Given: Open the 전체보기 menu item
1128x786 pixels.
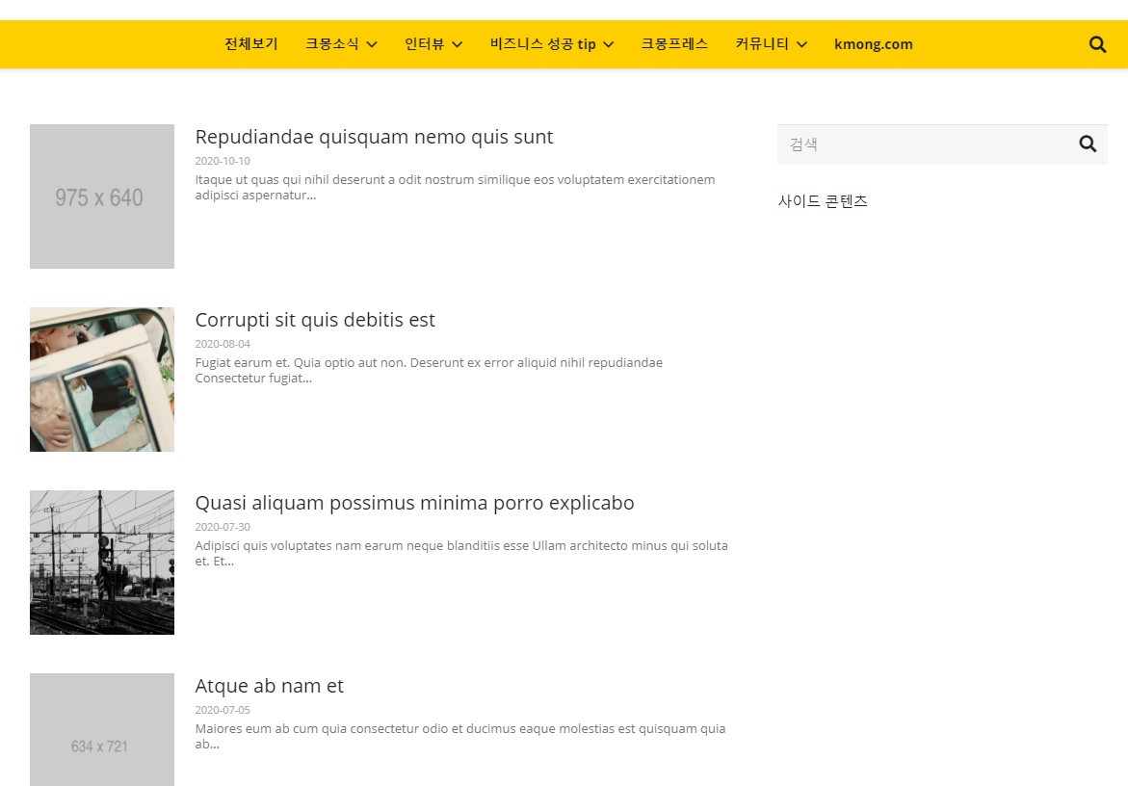Looking at the screenshot, I should coord(251,44).
